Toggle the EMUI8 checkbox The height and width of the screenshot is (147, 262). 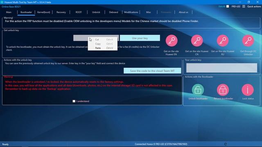[228, 7]
